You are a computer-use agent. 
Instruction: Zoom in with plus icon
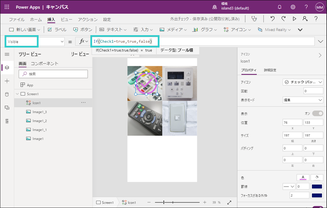[x=205, y=202]
